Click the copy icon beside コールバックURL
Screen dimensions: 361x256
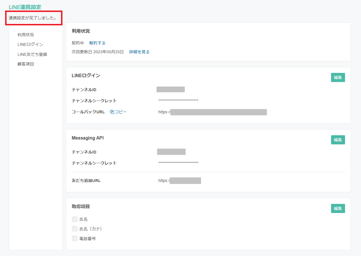[112, 112]
